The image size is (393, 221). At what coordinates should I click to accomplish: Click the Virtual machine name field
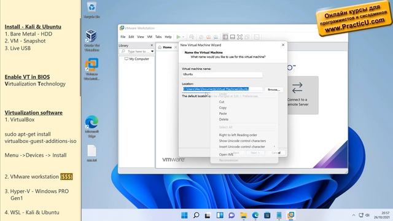click(222, 74)
